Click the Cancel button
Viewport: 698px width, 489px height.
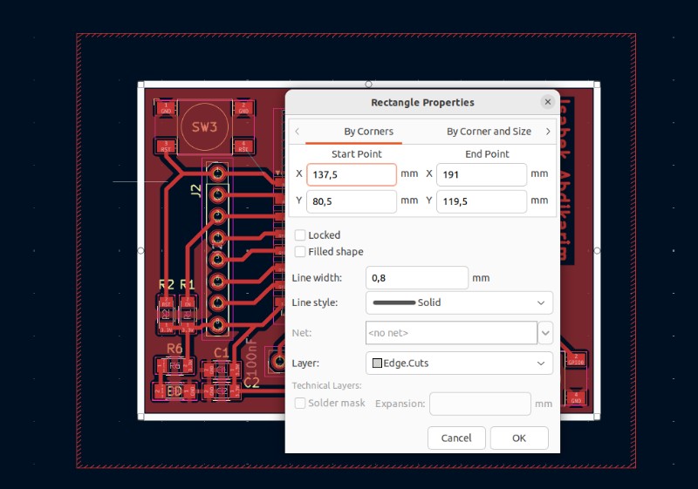456,438
